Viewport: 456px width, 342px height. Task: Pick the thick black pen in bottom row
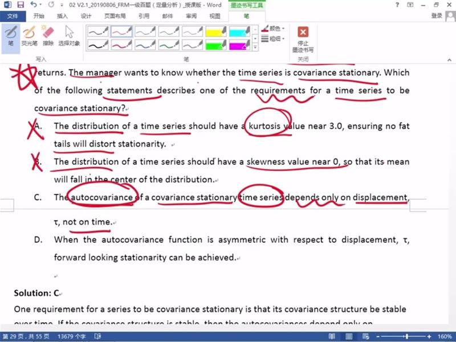pyautogui.click(x=98, y=45)
